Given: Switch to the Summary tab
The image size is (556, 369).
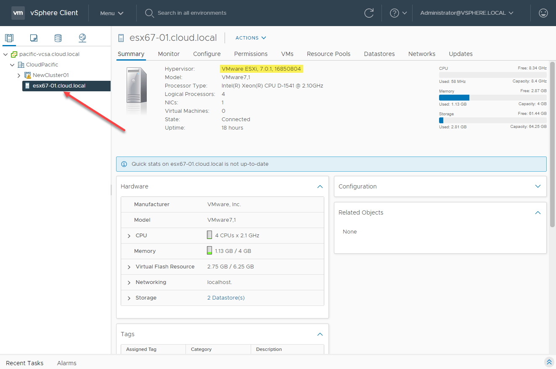Looking at the screenshot, I should coord(131,54).
